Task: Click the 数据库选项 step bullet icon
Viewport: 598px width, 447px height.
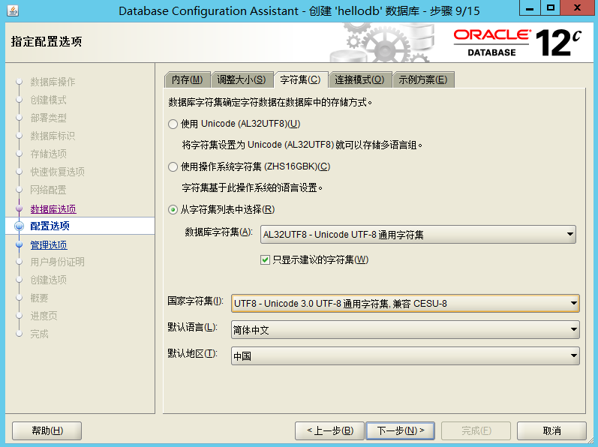Action: (19, 208)
